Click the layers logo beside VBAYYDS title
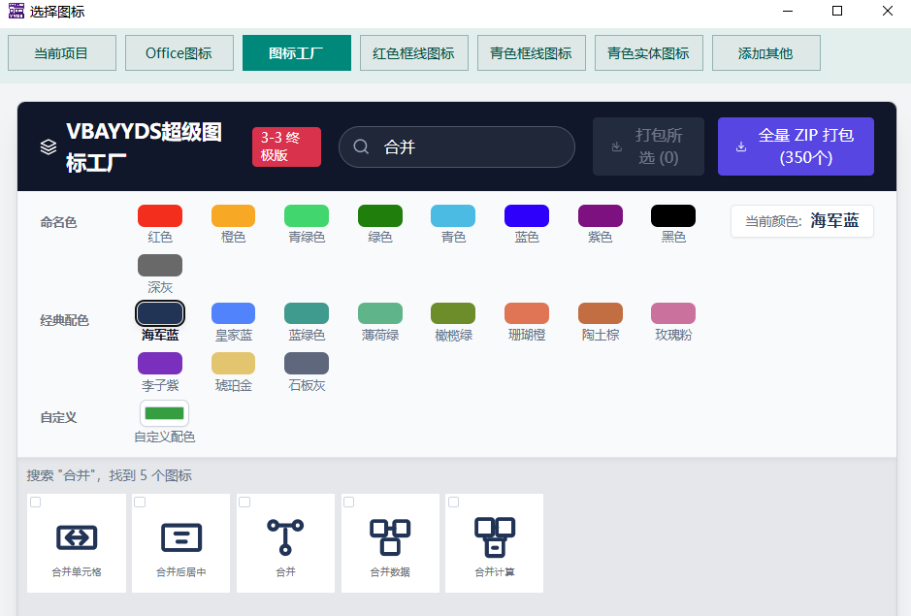911x616 pixels. [49, 147]
